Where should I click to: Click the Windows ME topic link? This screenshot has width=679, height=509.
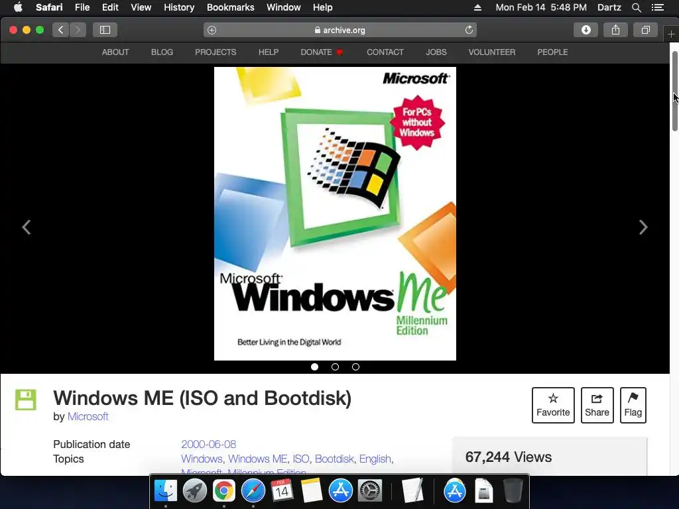pyautogui.click(x=258, y=459)
